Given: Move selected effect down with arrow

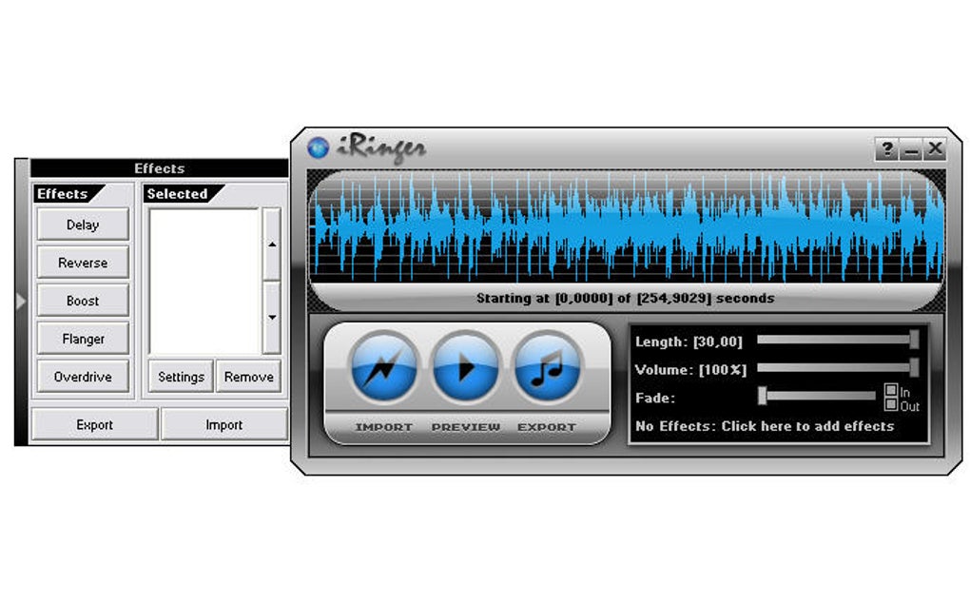Looking at the screenshot, I should [x=272, y=318].
